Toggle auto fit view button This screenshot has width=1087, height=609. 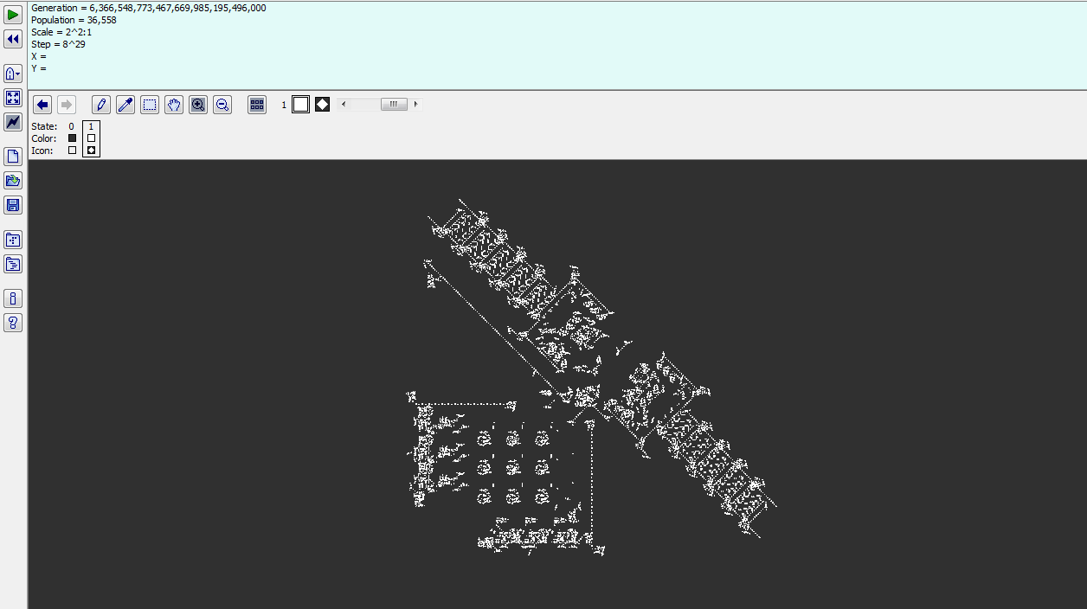(x=13, y=98)
